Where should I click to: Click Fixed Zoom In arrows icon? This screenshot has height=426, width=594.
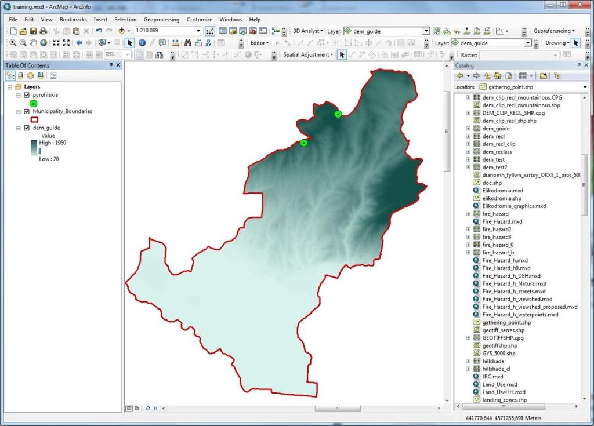tap(56, 43)
